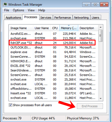Sort processes by CPU column
This screenshot has width=112, height=122.
(55, 28)
